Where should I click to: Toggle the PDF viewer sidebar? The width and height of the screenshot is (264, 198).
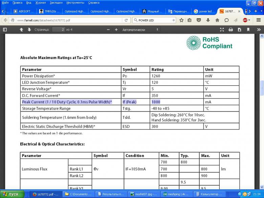point(5,30)
